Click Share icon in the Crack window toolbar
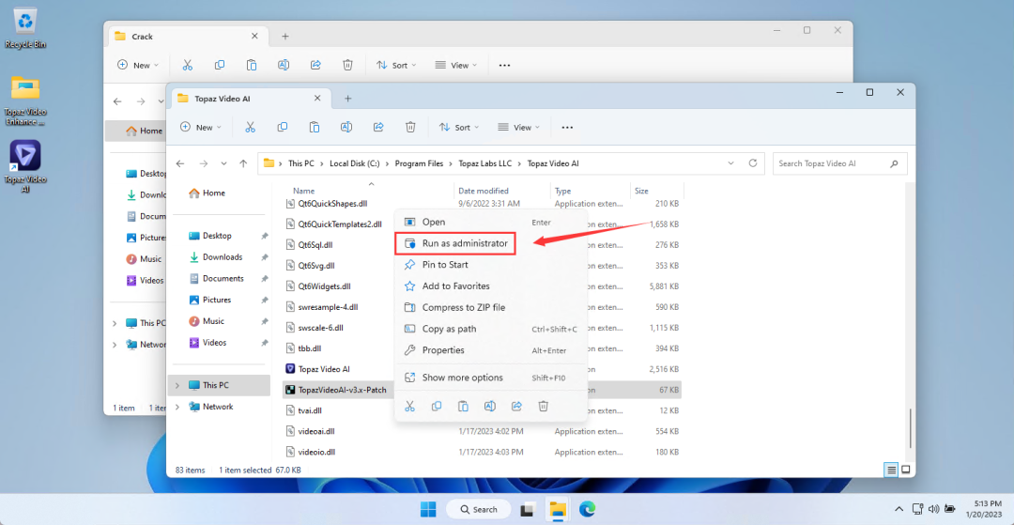This screenshot has width=1014, height=525. pyautogui.click(x=315, y=65)
